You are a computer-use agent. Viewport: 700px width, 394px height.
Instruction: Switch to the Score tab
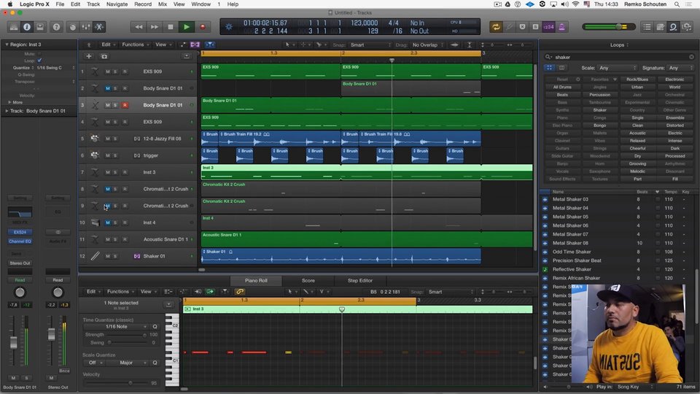[x=308, y=280]
